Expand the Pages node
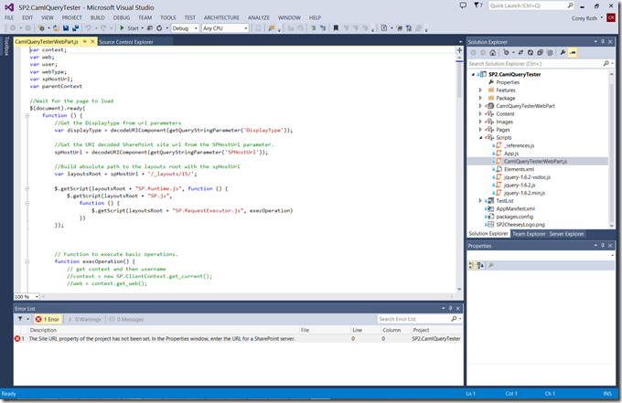Screen dimensions: 622x403 [x=480, y=130]
